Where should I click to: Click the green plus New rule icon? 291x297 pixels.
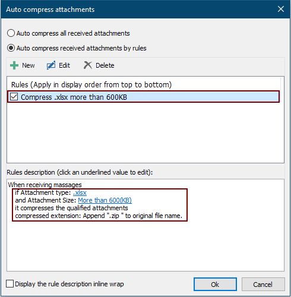14,65
